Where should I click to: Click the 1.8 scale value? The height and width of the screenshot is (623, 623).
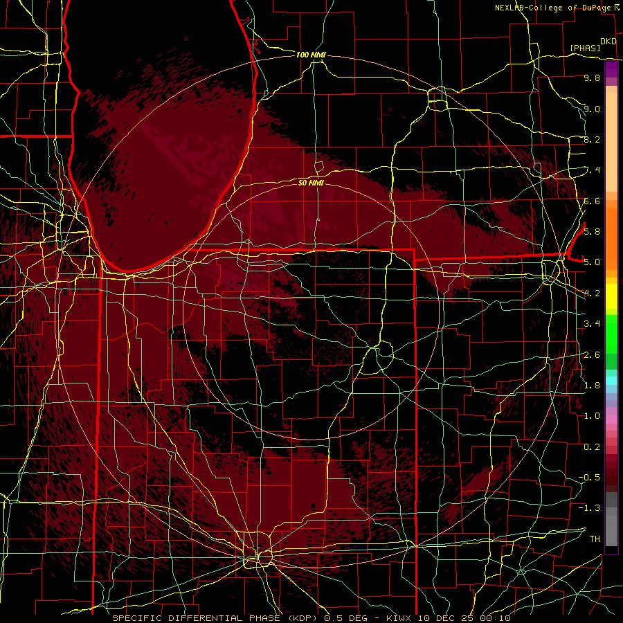(592, 385)
